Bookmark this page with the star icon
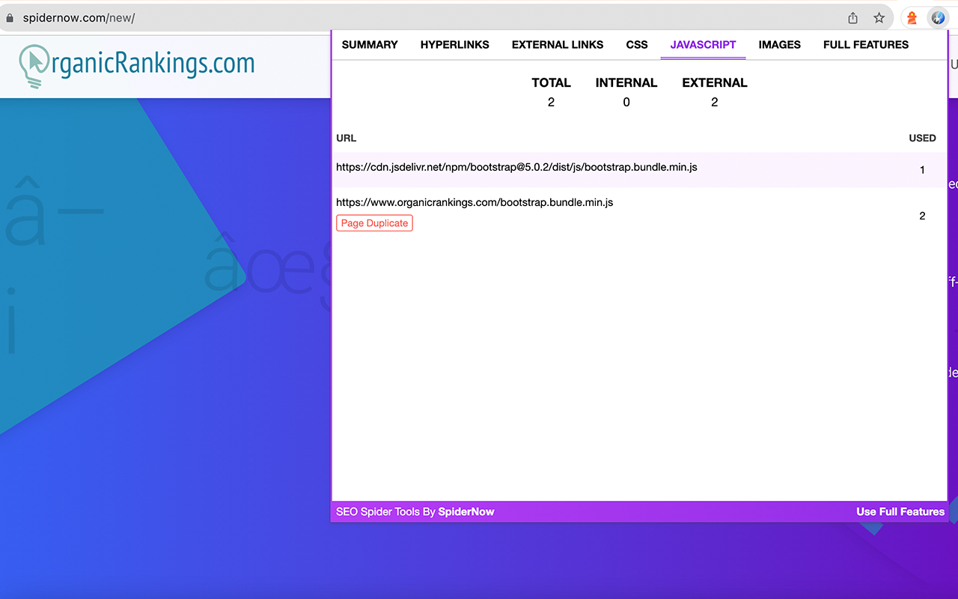Screen dimensions: 958x599 879,18
